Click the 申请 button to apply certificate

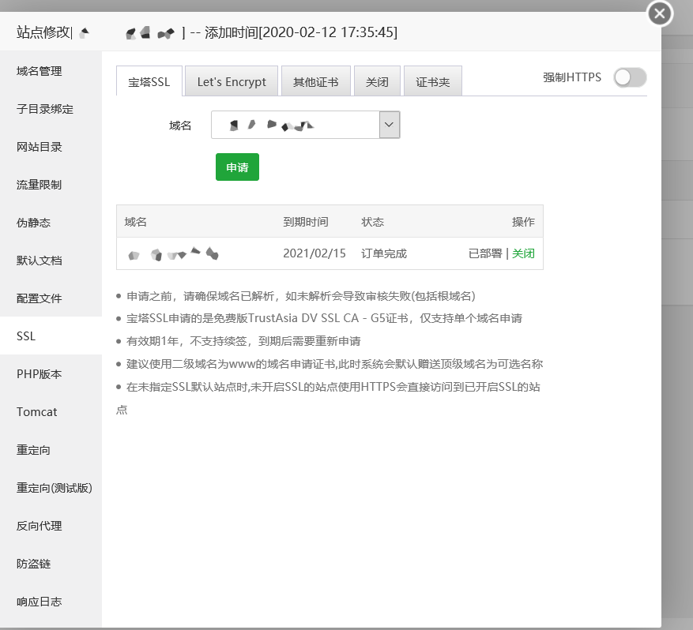(237, 167)
